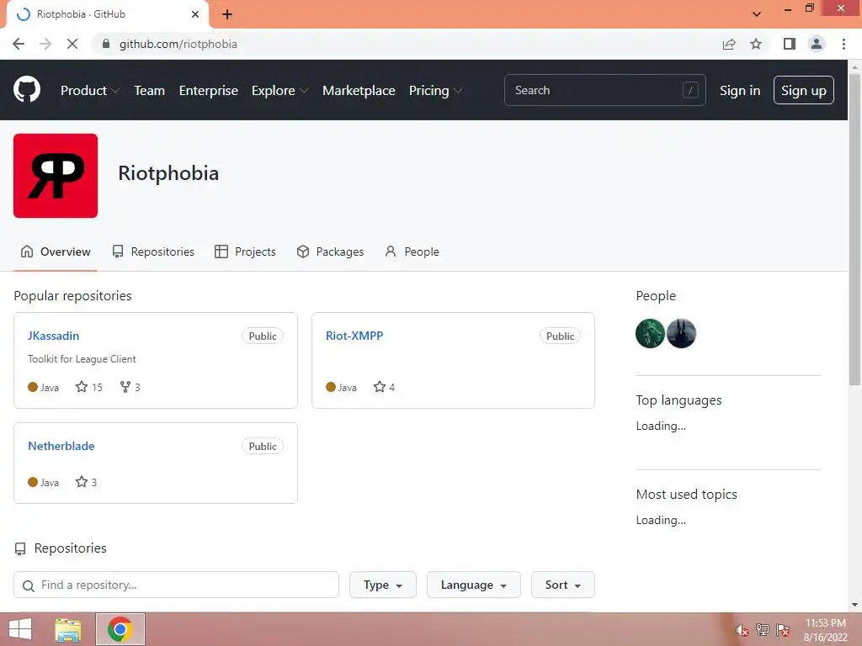Open the Sort dropdown
Viewport: 862px width, 646px height.
coord(563,585)
